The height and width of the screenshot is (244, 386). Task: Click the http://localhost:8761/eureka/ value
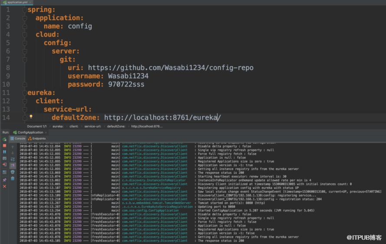tap(162, 118)
